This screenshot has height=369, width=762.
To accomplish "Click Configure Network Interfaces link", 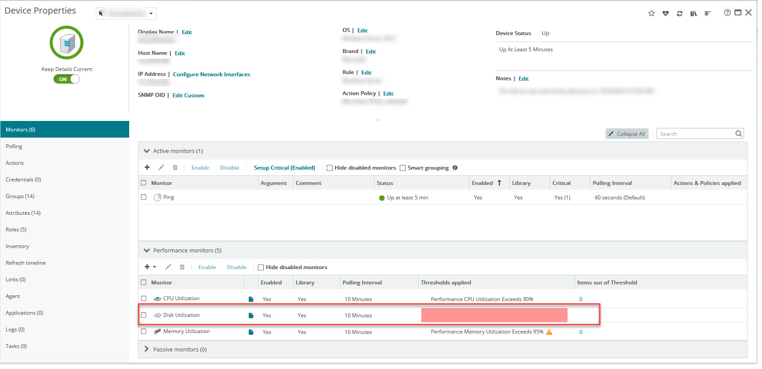I will [x=212, y=75].
